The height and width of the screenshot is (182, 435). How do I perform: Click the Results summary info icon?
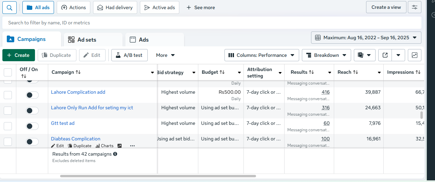click(x=115, y=154)
